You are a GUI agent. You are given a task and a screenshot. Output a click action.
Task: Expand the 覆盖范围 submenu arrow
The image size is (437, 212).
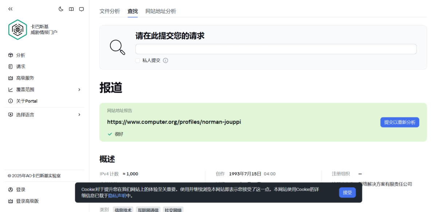coord(79,89)
